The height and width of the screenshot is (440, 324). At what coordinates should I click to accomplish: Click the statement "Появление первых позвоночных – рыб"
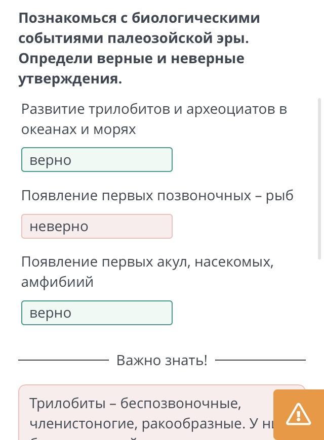(x=157, y=196)
